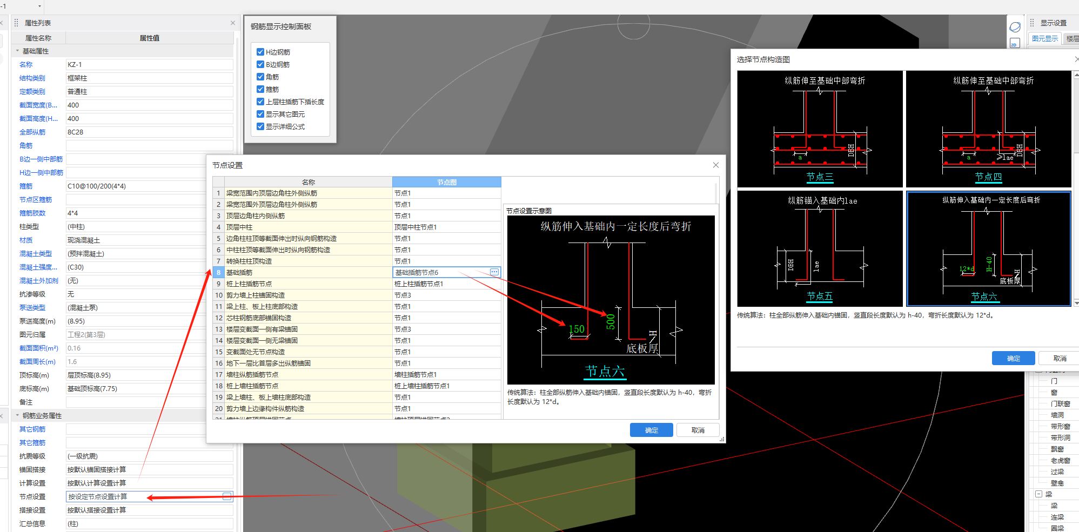Select the 节点五 construction thumbnail
This screenshot has width=1079, height=532.
[x=820, y=248]
